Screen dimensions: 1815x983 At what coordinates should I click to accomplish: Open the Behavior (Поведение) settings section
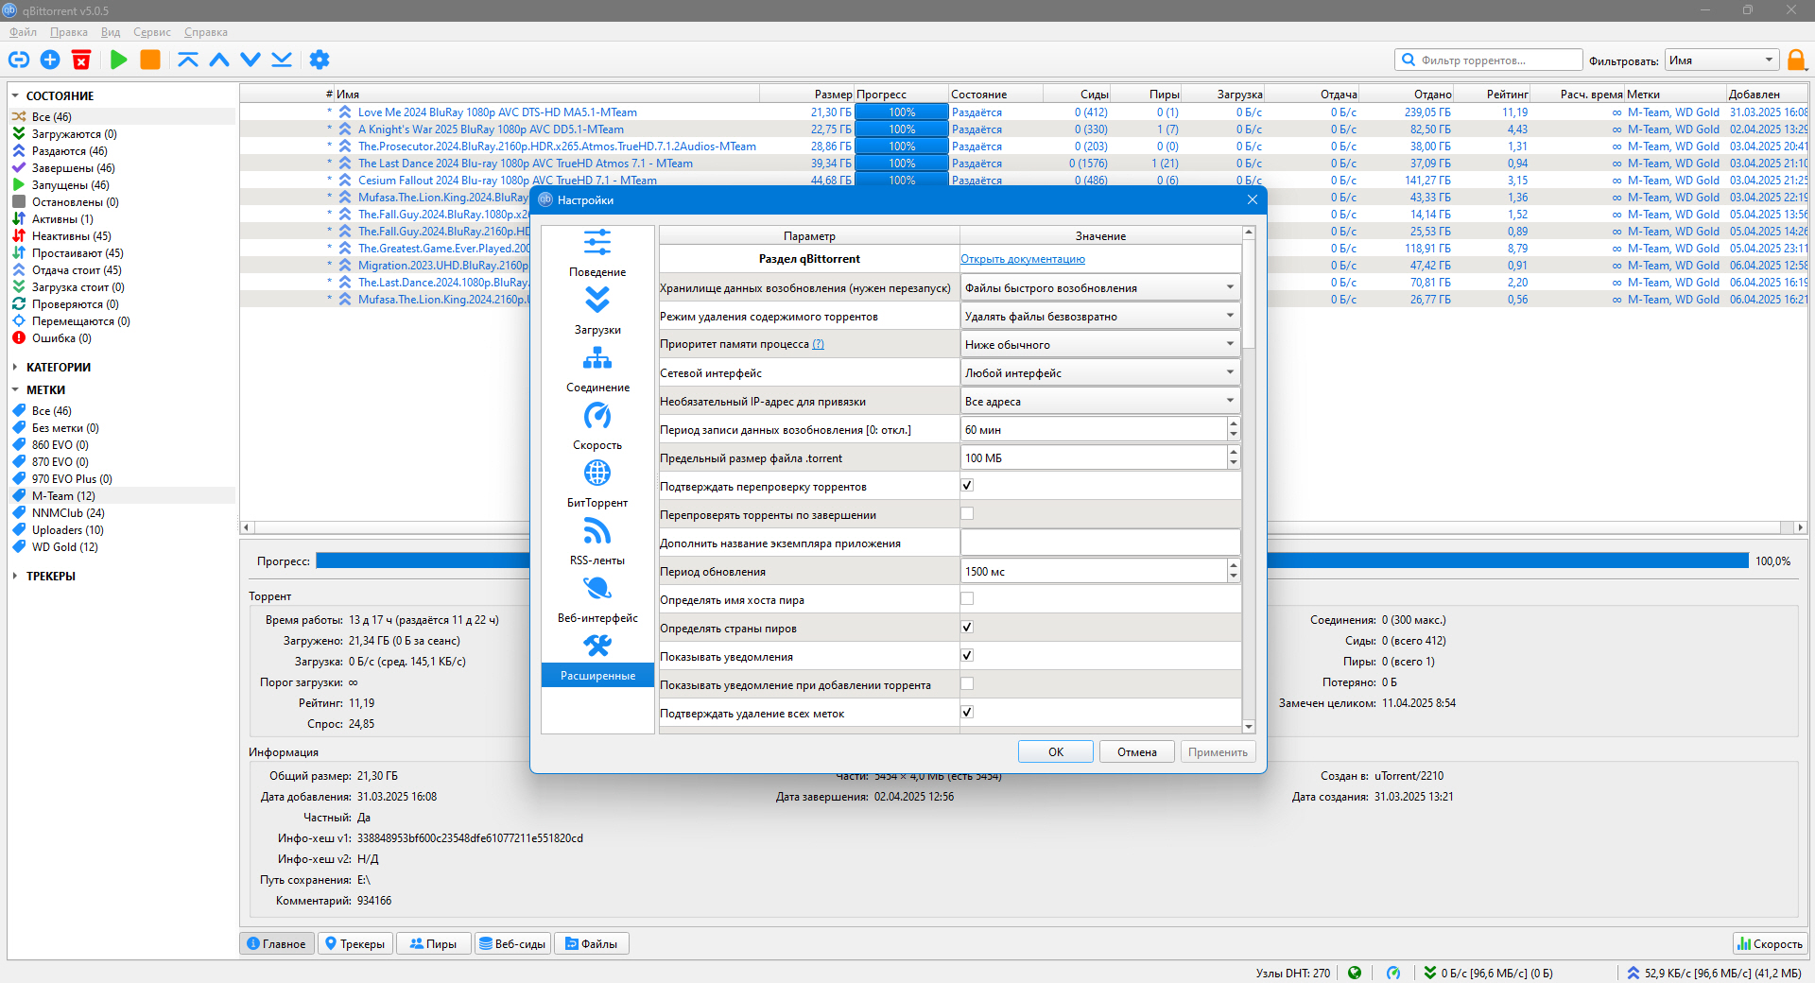pos(597,253)
